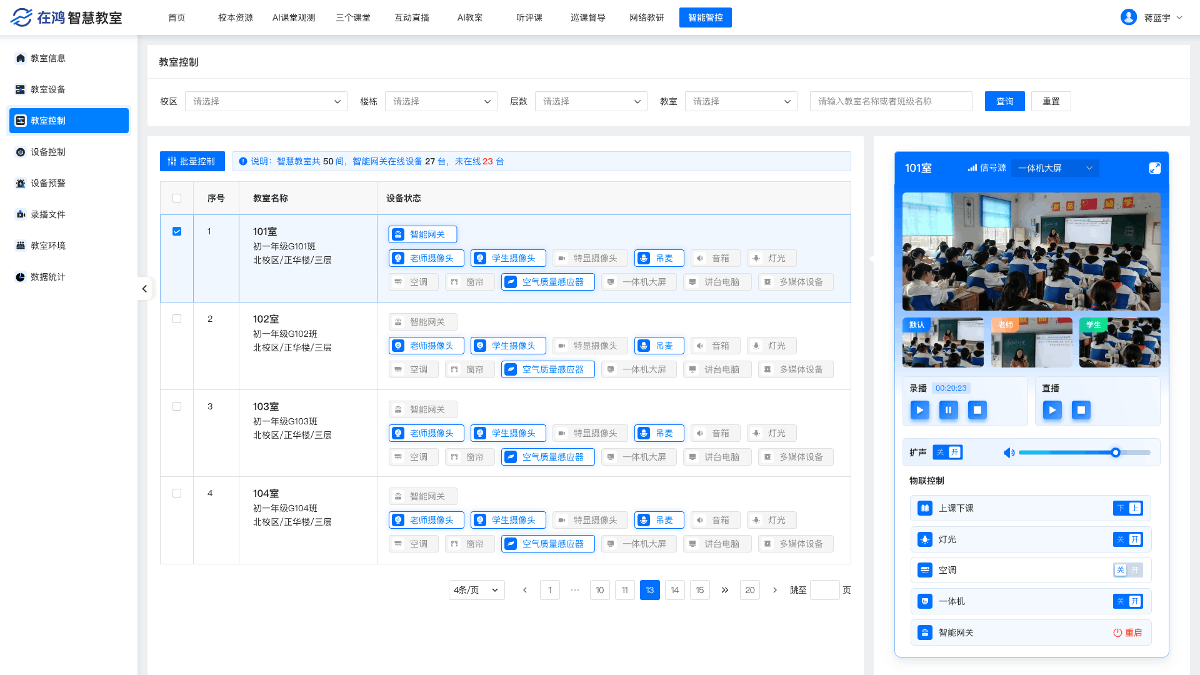Toggle the 扩声 on/off switch
1200x675 pixels.
(x=947, y=452)
